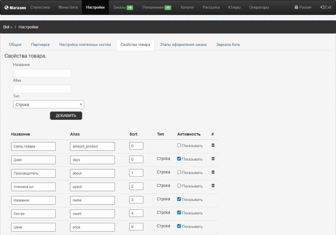Click the Sort field of Кол-во row

click(136, 213)
